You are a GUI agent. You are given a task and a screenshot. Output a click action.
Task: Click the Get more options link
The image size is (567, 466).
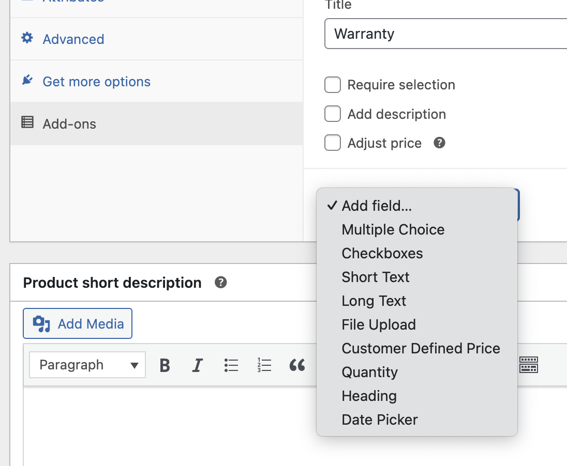tap(96, 82)
